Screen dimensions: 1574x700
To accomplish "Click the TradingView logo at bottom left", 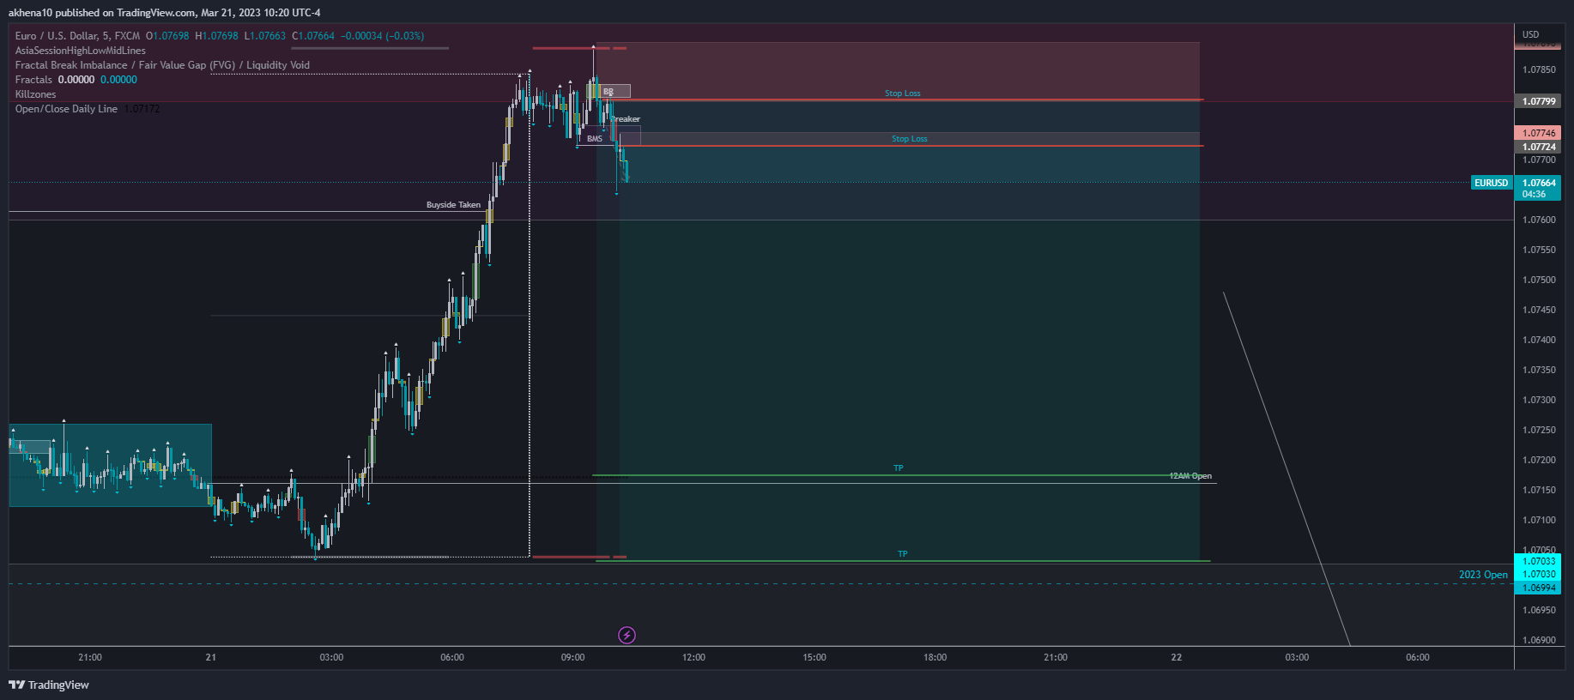I will (x=49, y=685).
